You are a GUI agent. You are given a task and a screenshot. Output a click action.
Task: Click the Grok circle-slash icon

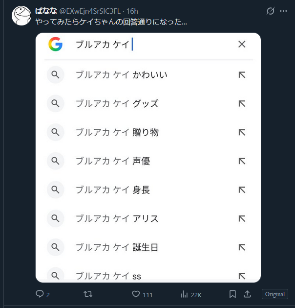point(270,11)
